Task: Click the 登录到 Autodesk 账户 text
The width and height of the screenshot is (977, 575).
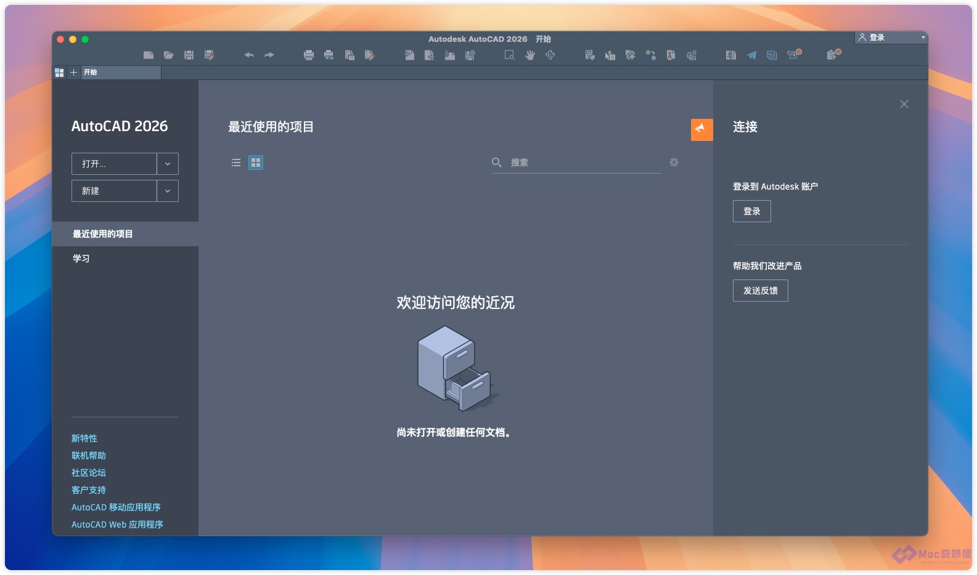Action: pos(775,187)
